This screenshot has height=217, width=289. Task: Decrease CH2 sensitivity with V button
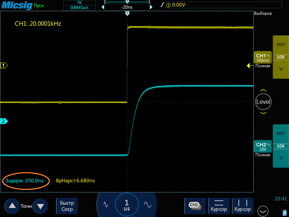point(281,158)
